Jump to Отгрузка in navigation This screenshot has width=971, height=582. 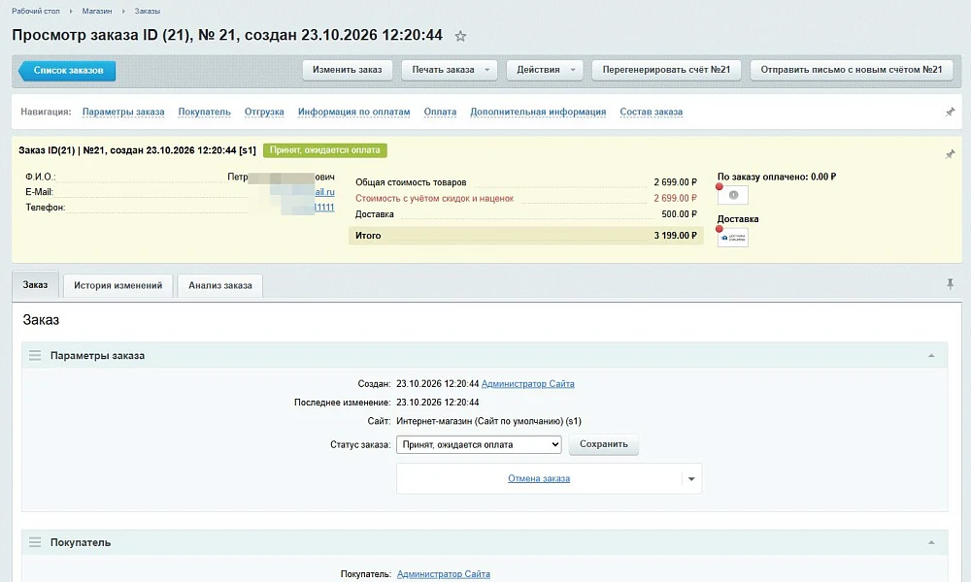[x=264, y=112]
